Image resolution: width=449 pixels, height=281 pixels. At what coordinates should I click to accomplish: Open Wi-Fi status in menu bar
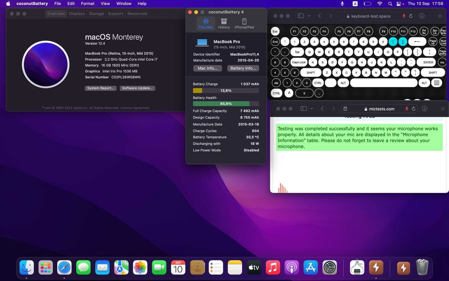click(x=380, y=4)
